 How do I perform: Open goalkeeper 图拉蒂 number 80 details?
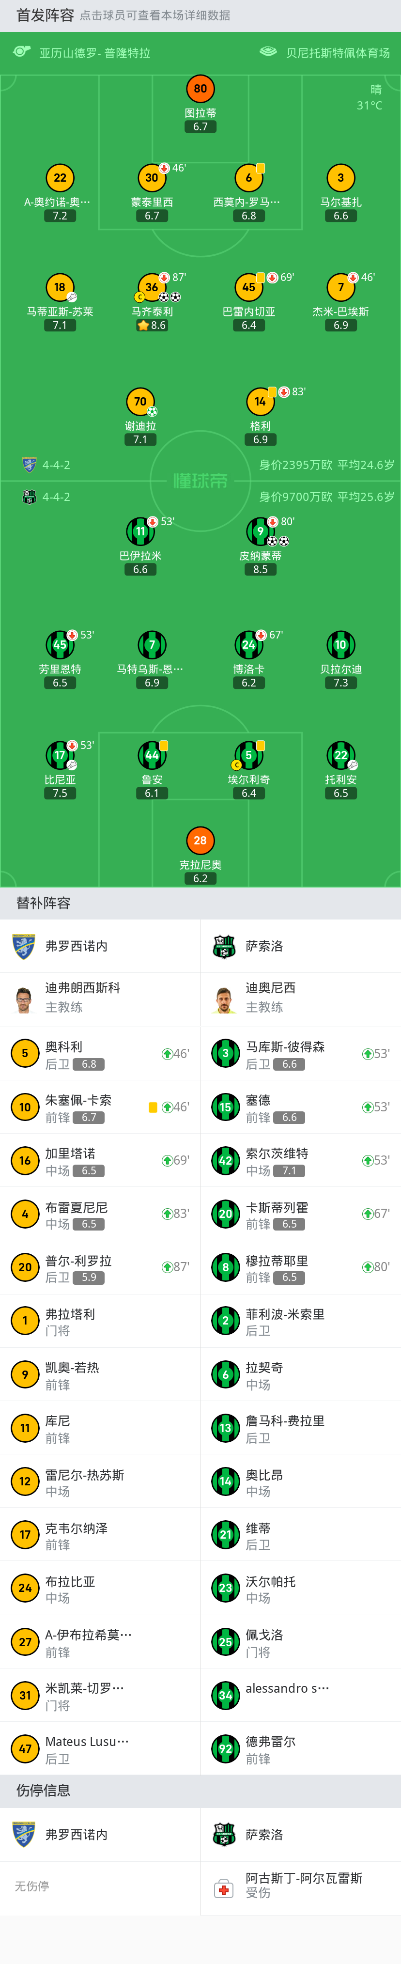click(x=200, y=89)
